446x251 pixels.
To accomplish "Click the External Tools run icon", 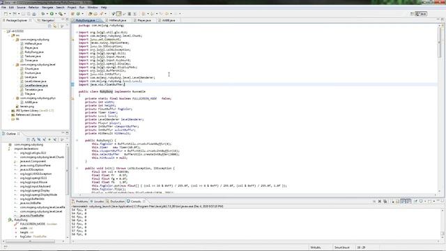I will [x=61, y=14].
